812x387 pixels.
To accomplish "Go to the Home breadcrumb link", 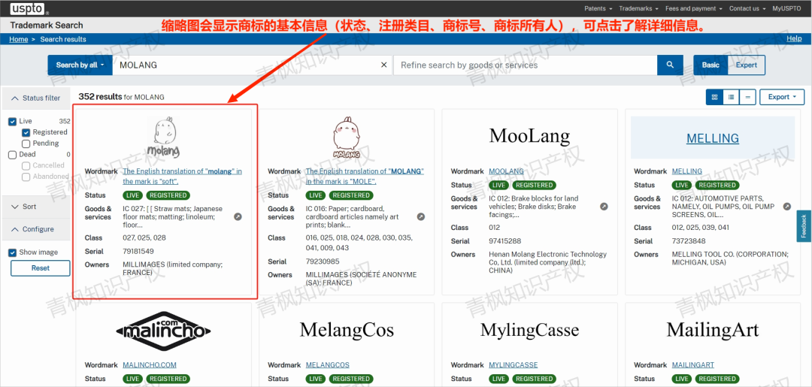I will [x=19, y=39].
